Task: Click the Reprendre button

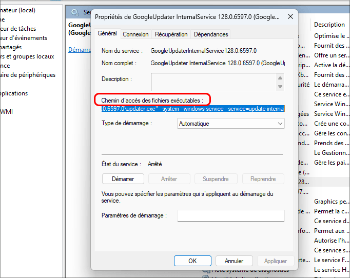Action: point(263,179)
